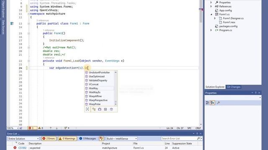
Task: Expand Program.cs node in Solution Explorer
Action: 211,30
